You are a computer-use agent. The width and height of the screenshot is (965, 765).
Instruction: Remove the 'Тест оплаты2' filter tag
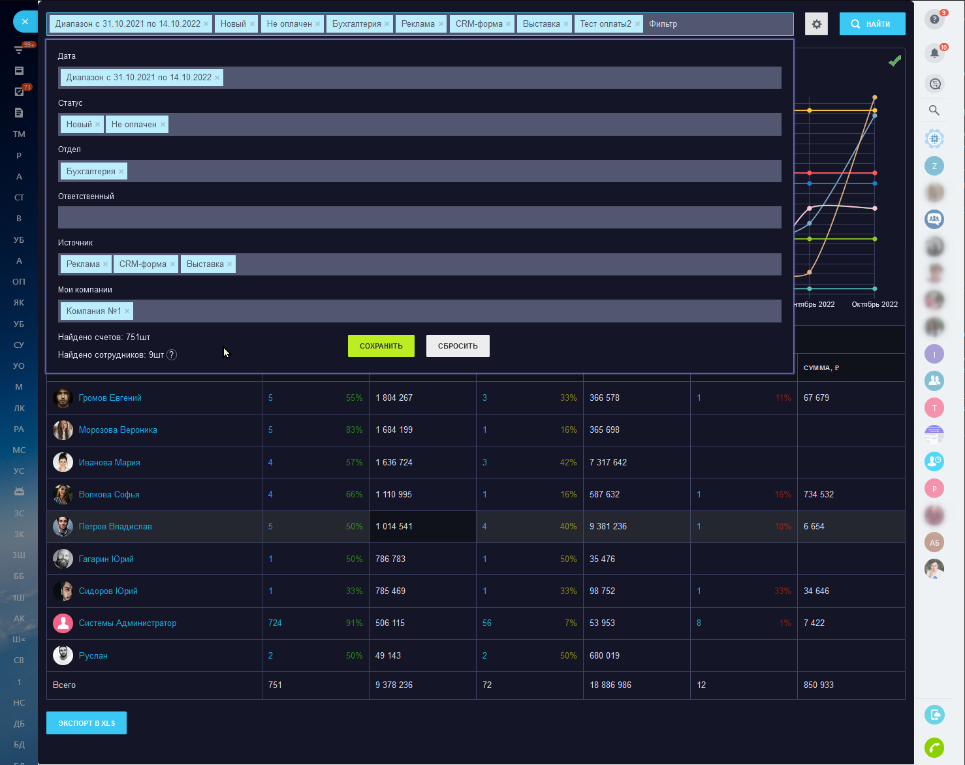tap(638, 24)
